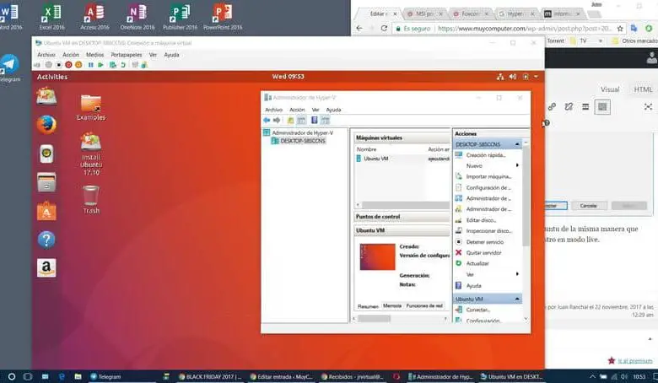Screen dimensions: 658x383
Task: Open the Examples folder on Ubuntu desktop
Action: tap(91, 107)
